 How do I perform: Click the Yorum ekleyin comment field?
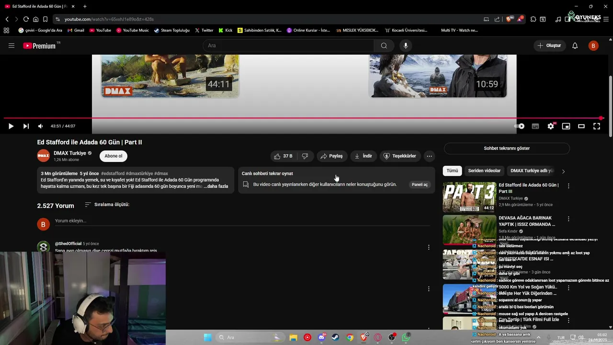point(242,221)
